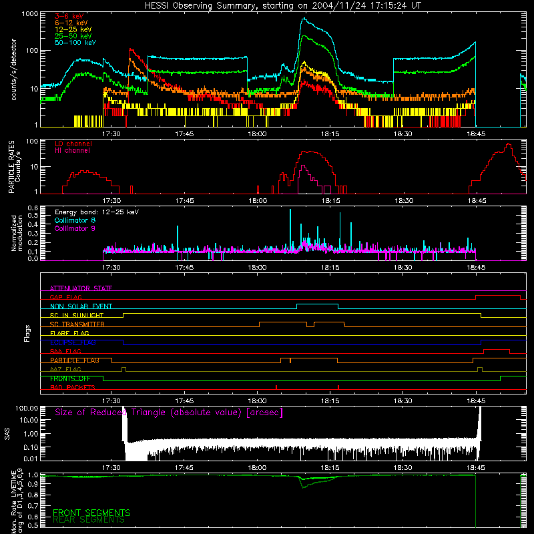Click the SAA_FLAG label
This screenshot has height=534, width=534.
[65, 351]
